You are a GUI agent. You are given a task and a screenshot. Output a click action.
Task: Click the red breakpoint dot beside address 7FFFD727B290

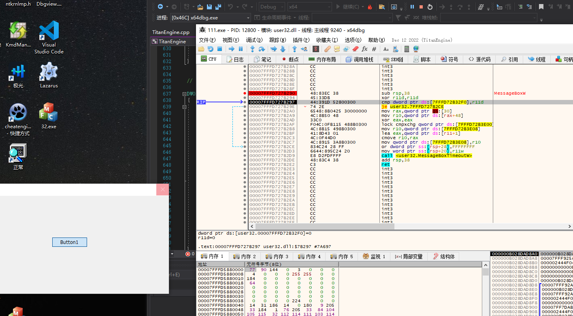245,93
